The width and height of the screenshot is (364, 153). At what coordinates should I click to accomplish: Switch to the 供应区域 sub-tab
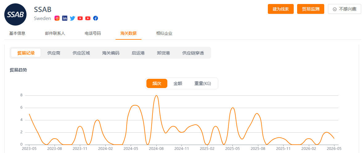(81, 53)
